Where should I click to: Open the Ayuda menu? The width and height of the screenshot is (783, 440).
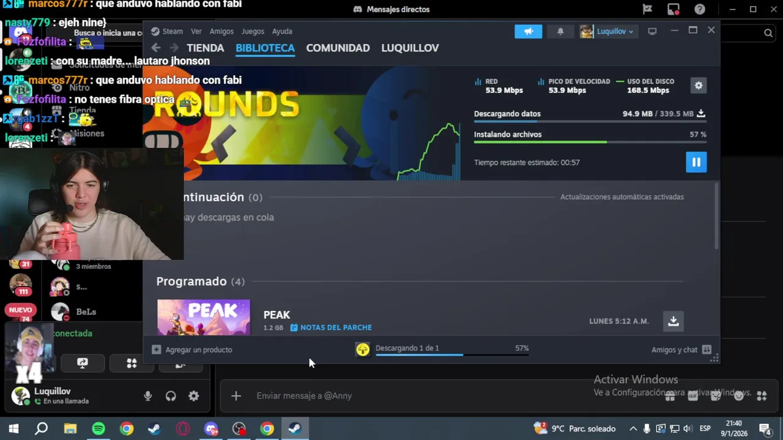coord(282,31)
